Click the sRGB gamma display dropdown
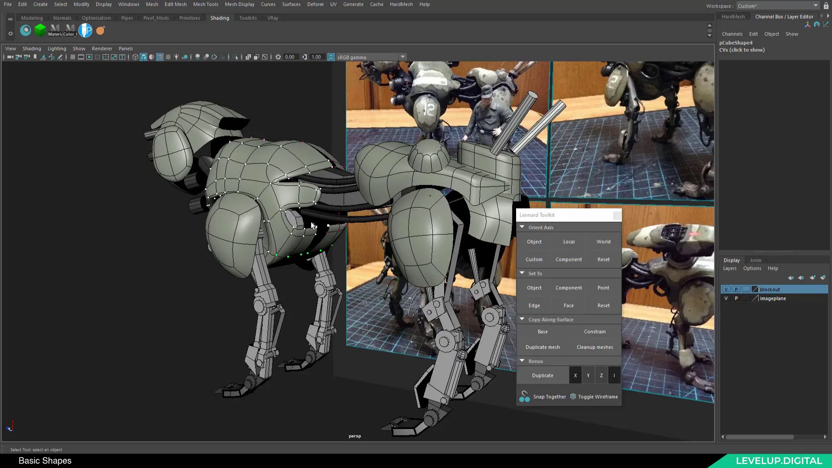The height and width of the screenshot is (468, 832). 370,57
